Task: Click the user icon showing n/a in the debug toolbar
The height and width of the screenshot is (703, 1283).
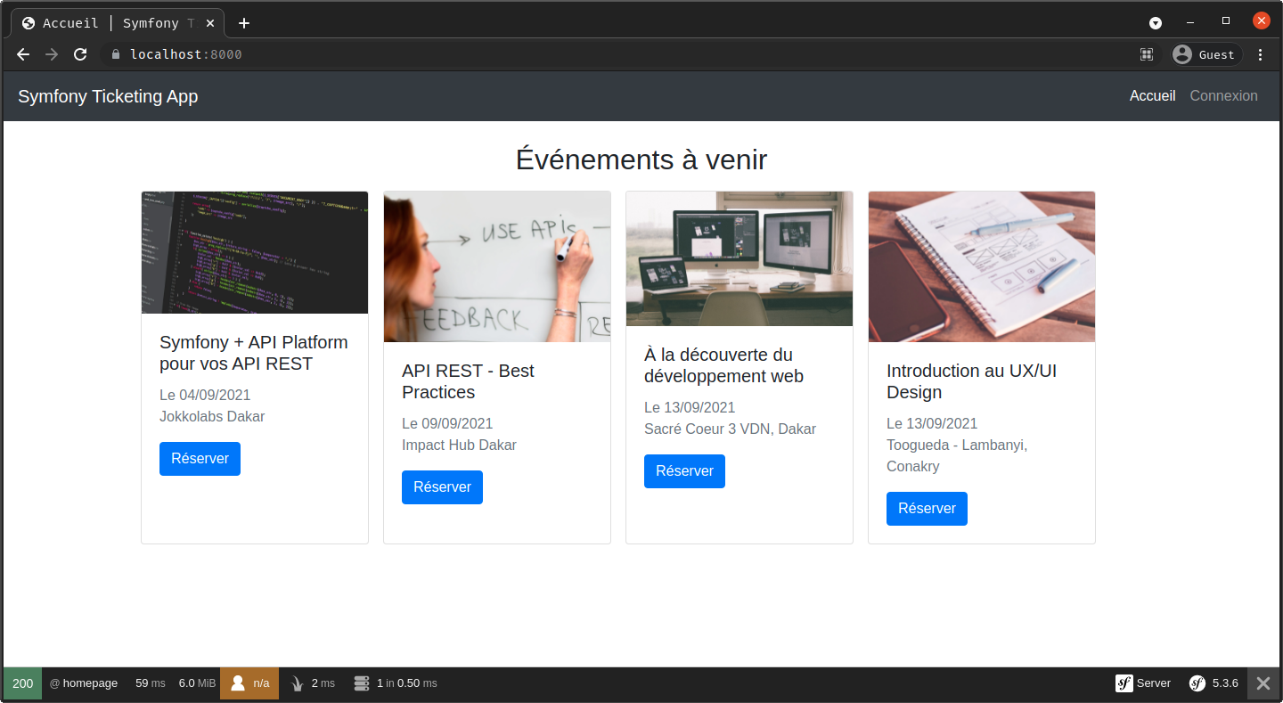Action: click(238, 683)
